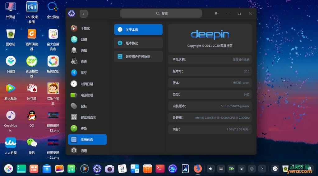
Task: Open the launcher in the dock
Action: click(9, 169)
